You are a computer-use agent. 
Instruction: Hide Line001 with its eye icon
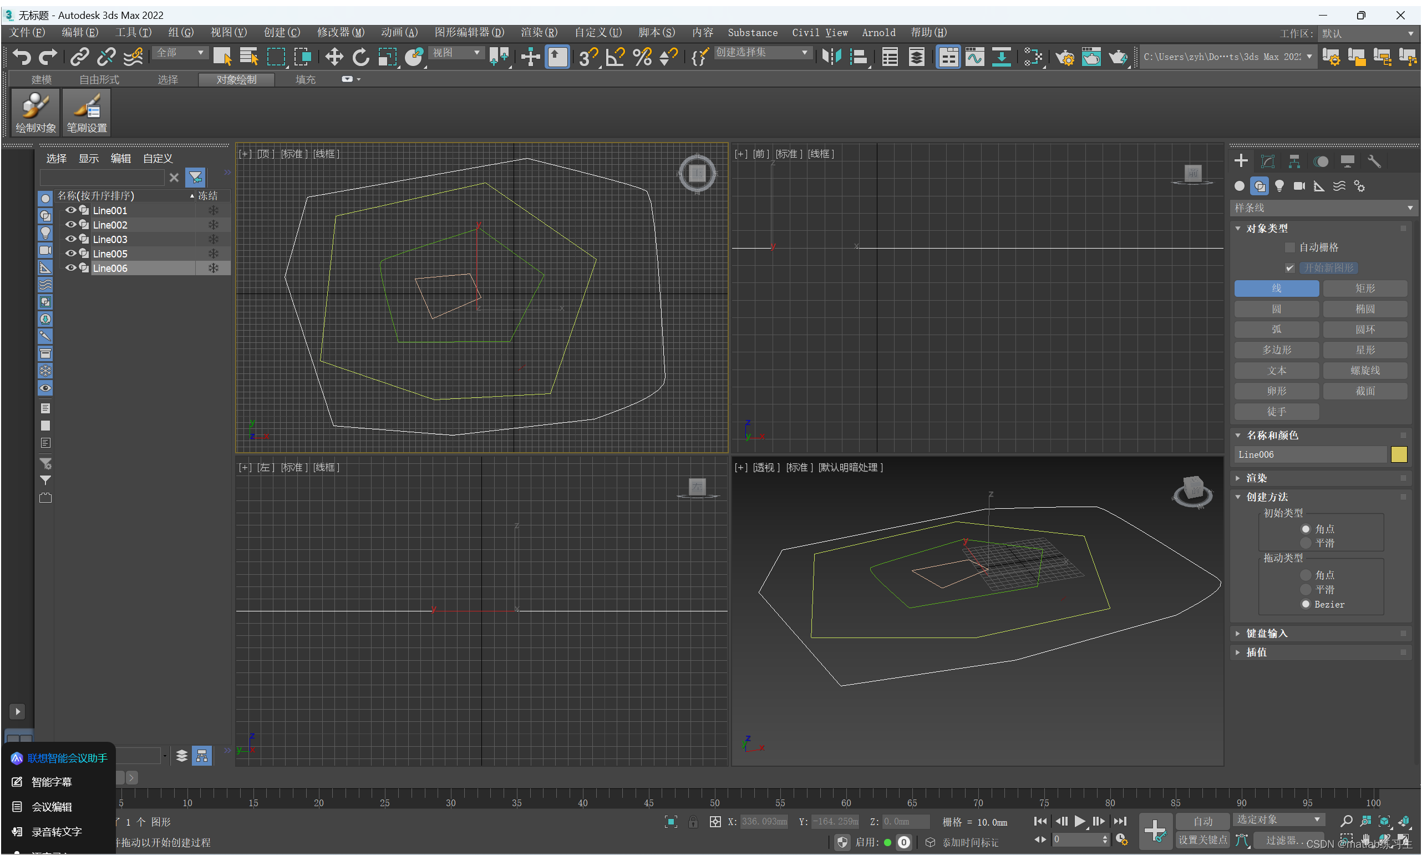pos(71,210)
